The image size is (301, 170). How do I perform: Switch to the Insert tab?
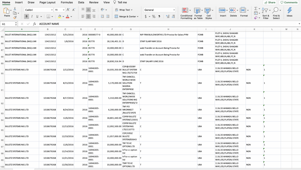click(x=19, y=3)
